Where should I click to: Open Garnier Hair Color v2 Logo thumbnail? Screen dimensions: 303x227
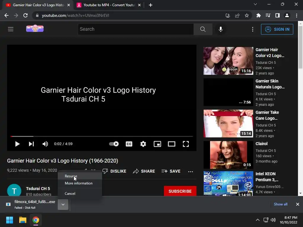(228, 61)
